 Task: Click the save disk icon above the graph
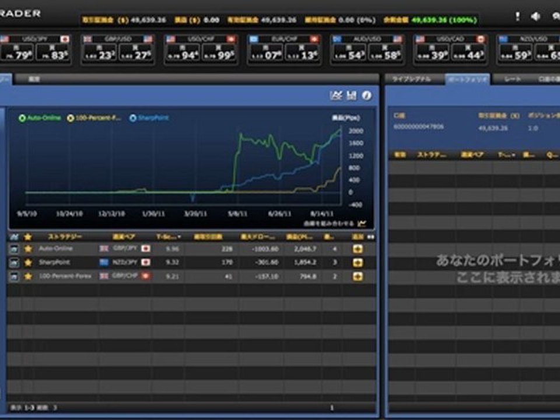[x=351, y=95]
